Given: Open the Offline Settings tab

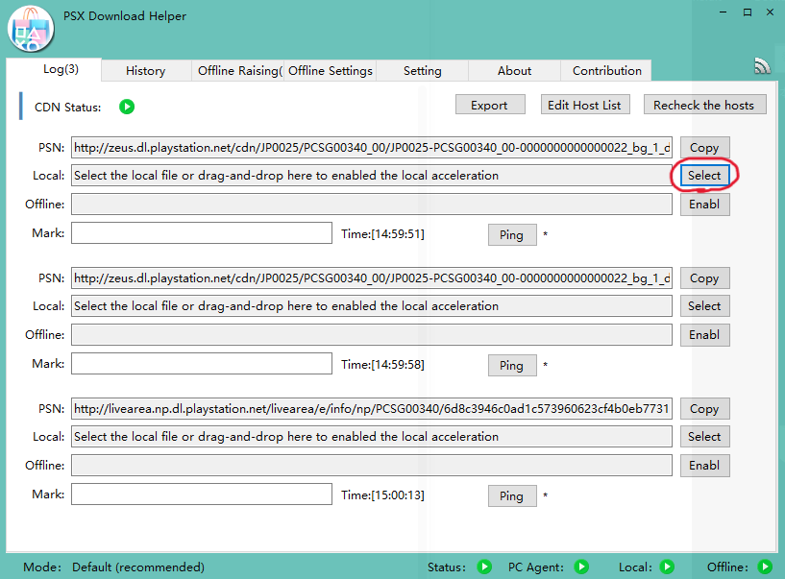Looking at the screenshot, I should click(x=330, y=70).
